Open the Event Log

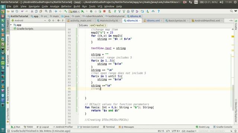click(x=202, y=127)
